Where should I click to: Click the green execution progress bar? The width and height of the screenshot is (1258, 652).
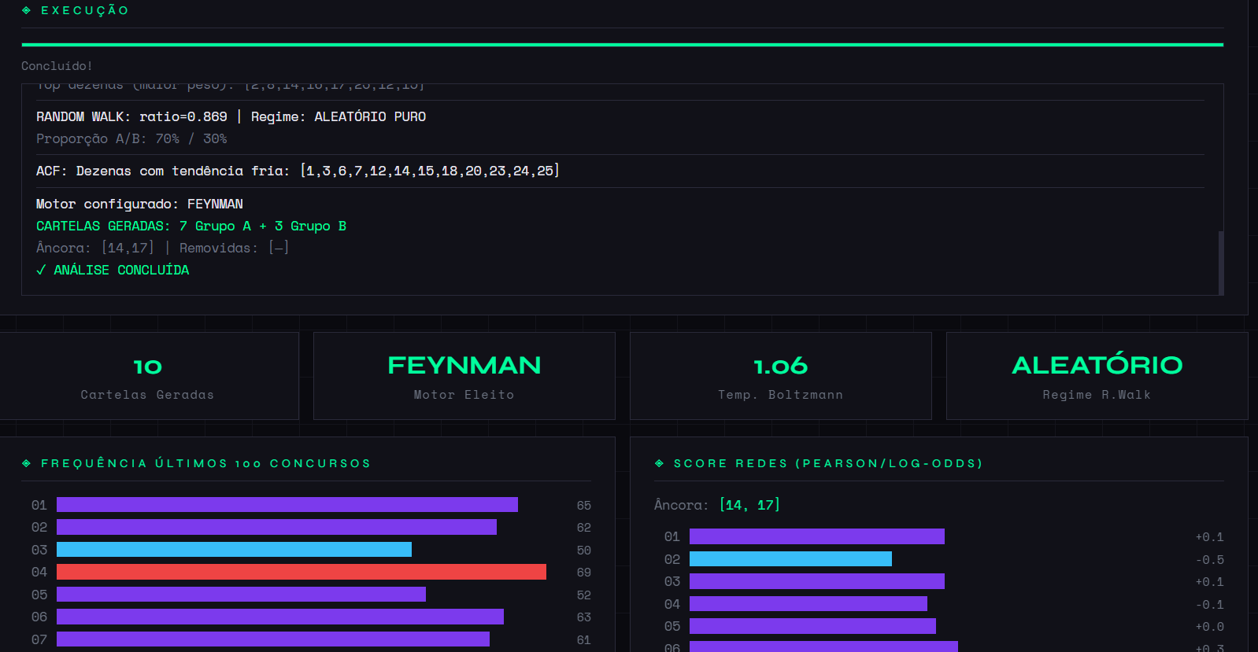coord(622,45)
